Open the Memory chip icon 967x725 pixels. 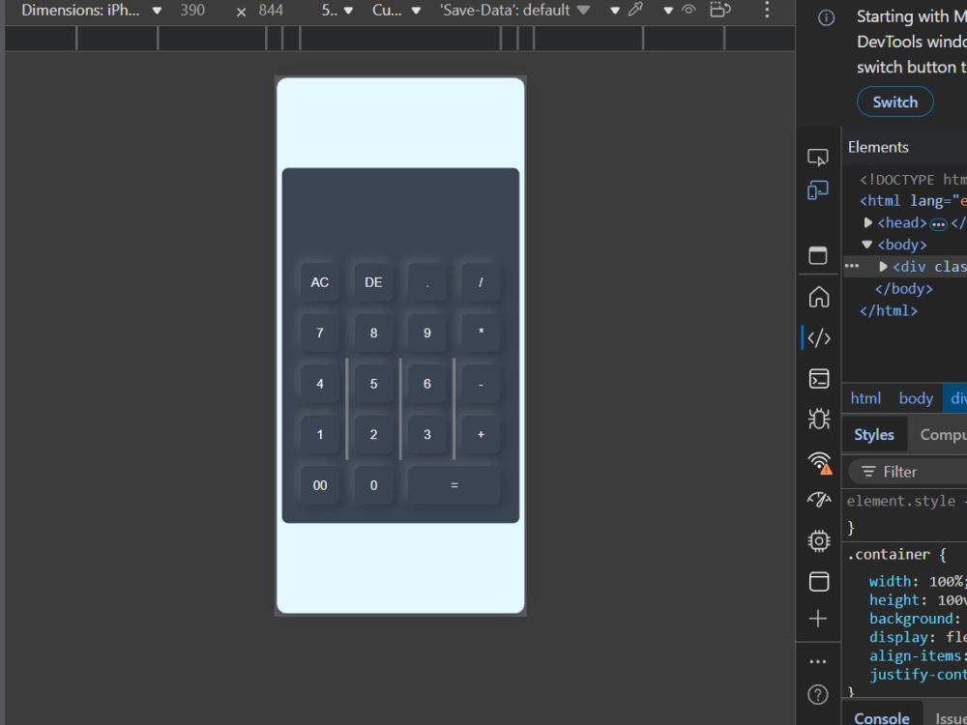[x=818, y=540]
